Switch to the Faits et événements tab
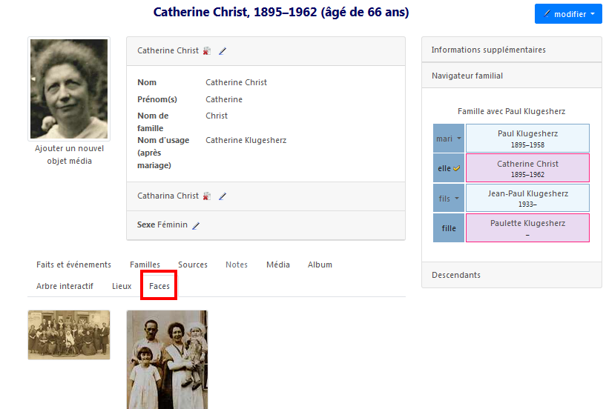The height and width of the screenshot is (409, 606). click(73, 265)
